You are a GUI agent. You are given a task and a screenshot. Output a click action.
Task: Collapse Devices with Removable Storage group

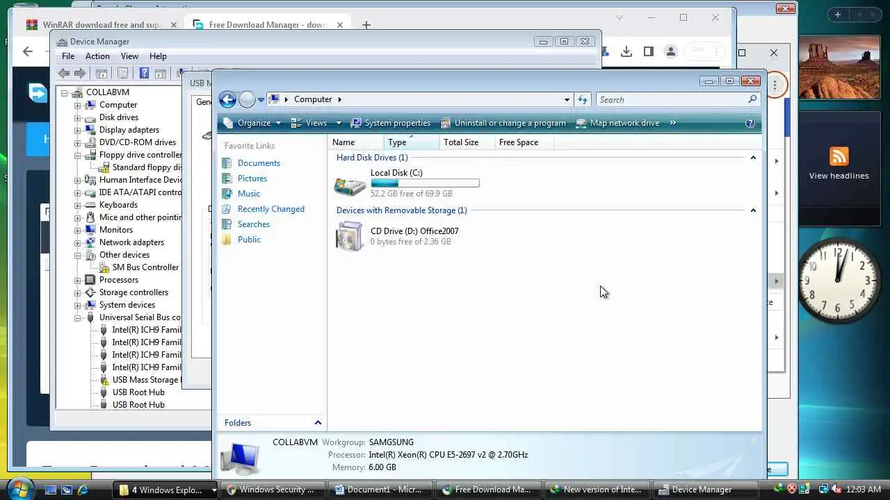(x=753, y=210)
